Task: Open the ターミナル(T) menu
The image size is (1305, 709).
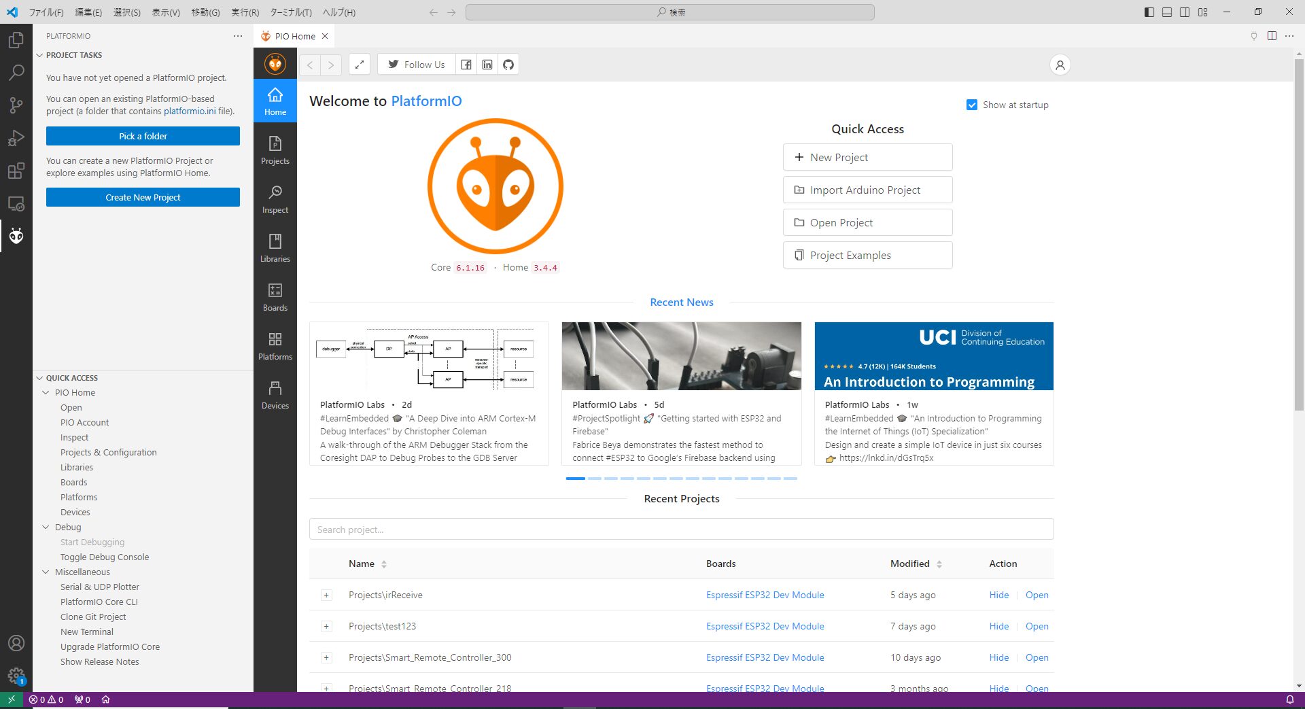Action: click(290, 12)
